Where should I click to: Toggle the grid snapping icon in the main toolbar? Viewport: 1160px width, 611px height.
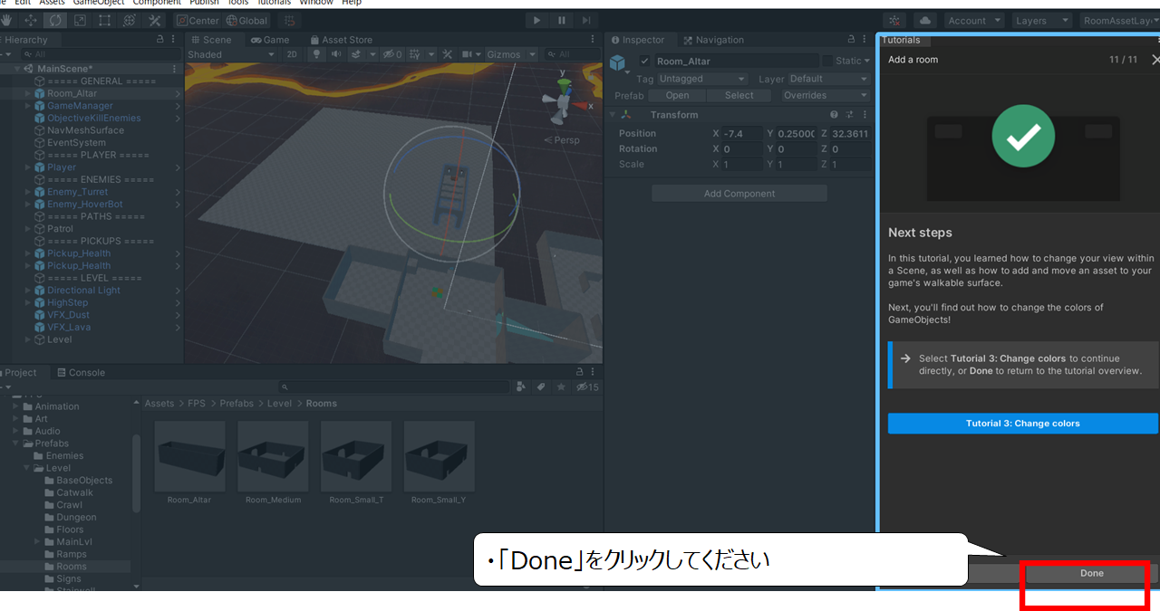click(288, 20)
